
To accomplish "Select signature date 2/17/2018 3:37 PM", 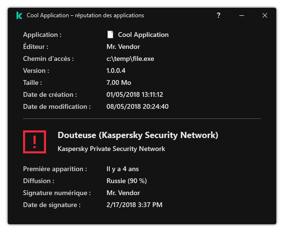I will 134,205.
